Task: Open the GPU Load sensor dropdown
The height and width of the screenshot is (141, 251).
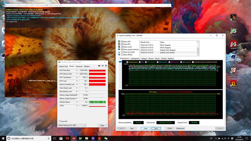Action: tap(77, 81)
